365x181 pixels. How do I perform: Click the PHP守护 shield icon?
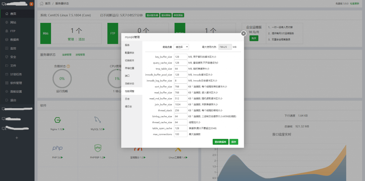point(98,148)
